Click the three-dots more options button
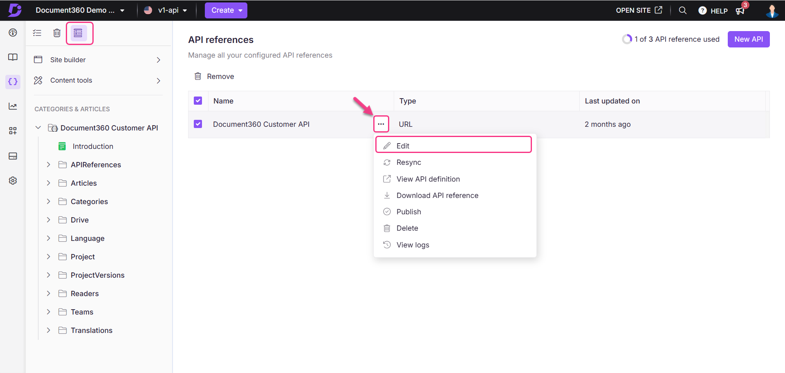Screen dimensions: 785x373 (381, 124)
